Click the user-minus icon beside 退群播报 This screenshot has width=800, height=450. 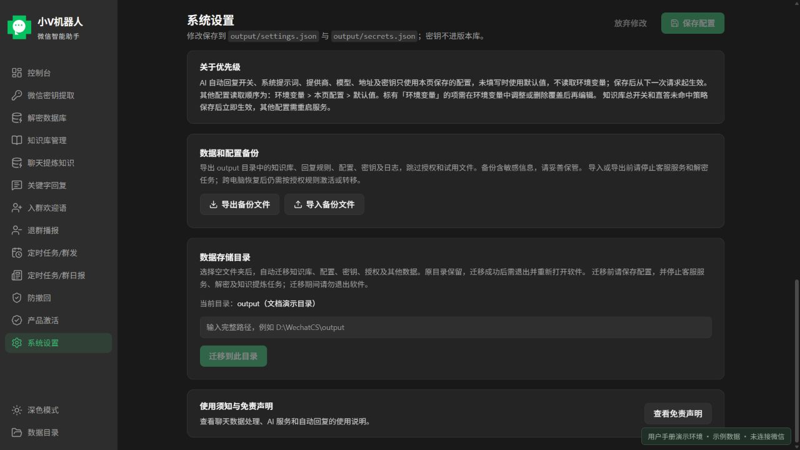tap(17, 231)
